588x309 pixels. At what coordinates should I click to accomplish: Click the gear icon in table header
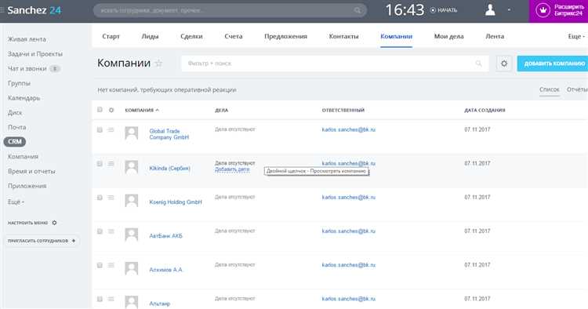click(111, 110)
